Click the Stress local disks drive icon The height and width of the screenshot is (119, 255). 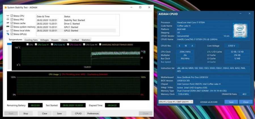point(7,31)
